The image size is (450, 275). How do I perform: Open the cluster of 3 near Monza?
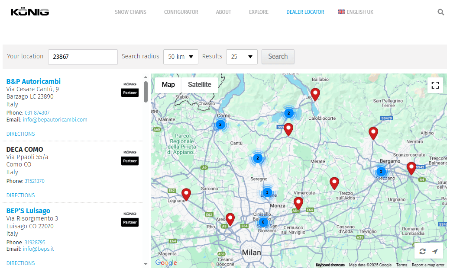[x=267, y=192]
